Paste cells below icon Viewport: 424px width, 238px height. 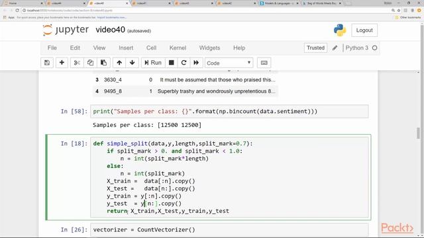(103, 63)
